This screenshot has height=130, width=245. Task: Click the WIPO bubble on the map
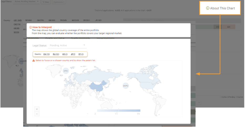tap(126, 86)
